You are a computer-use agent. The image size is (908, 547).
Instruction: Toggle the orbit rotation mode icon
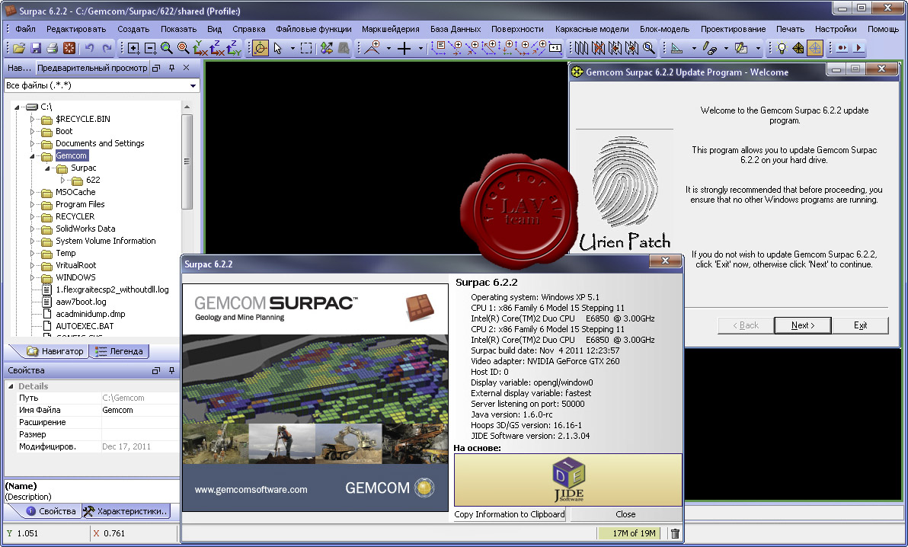pyautogui.click(x=261, y=48)
